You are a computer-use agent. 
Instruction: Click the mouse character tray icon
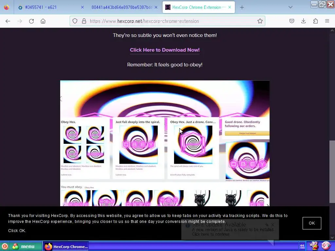314,246
